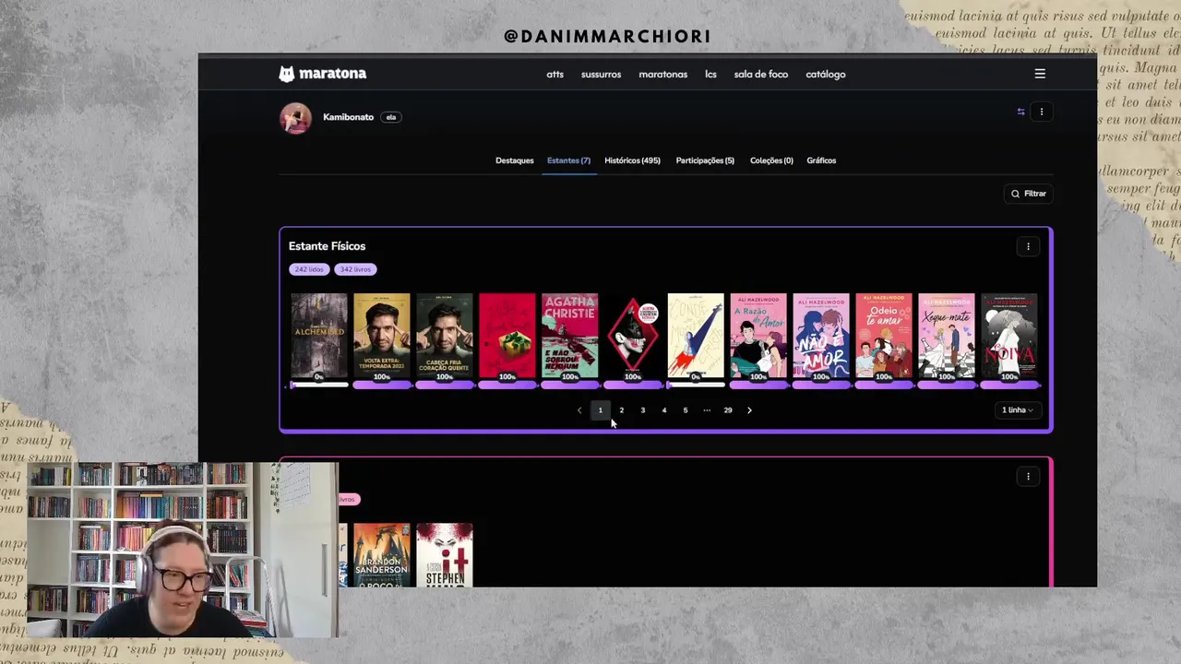1181x664 pixels.
Task: Open the red diamond masked-face book cover
Action: pos(633,336)
